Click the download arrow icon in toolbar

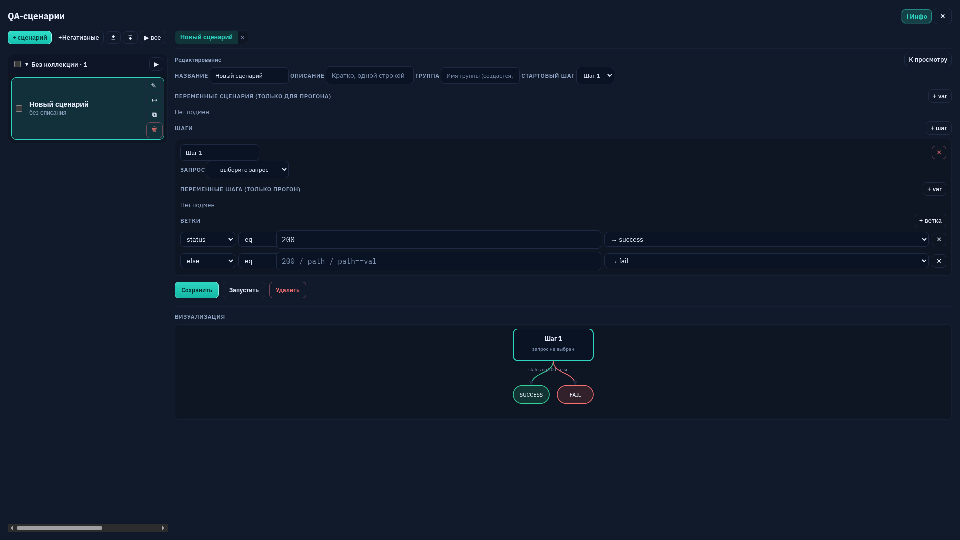point(130,38)
